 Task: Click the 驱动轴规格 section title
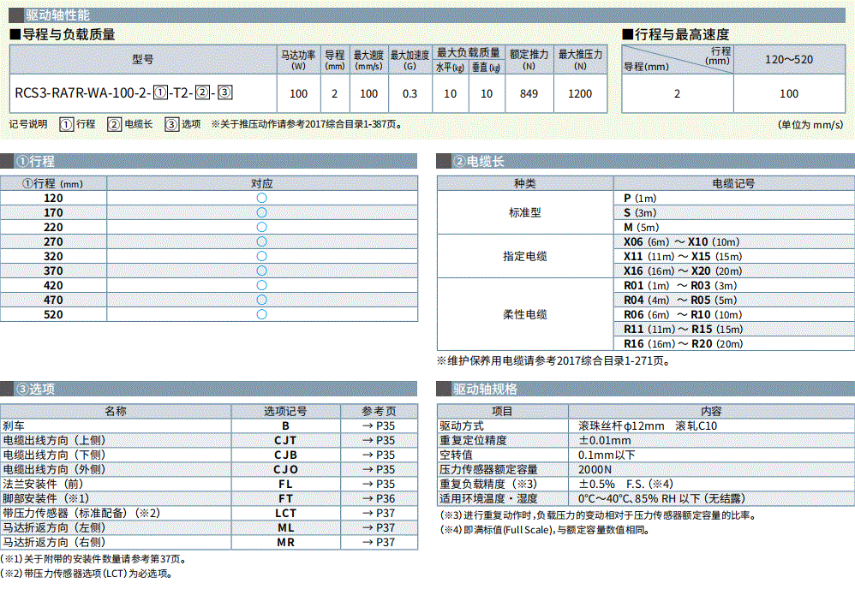[x=485, y=389]
